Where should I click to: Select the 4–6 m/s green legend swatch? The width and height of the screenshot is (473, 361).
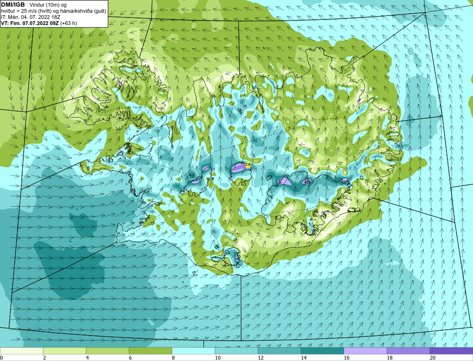(x=107, y=351)
